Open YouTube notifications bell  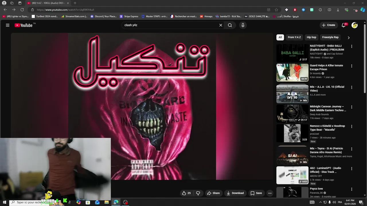point(343,25)
